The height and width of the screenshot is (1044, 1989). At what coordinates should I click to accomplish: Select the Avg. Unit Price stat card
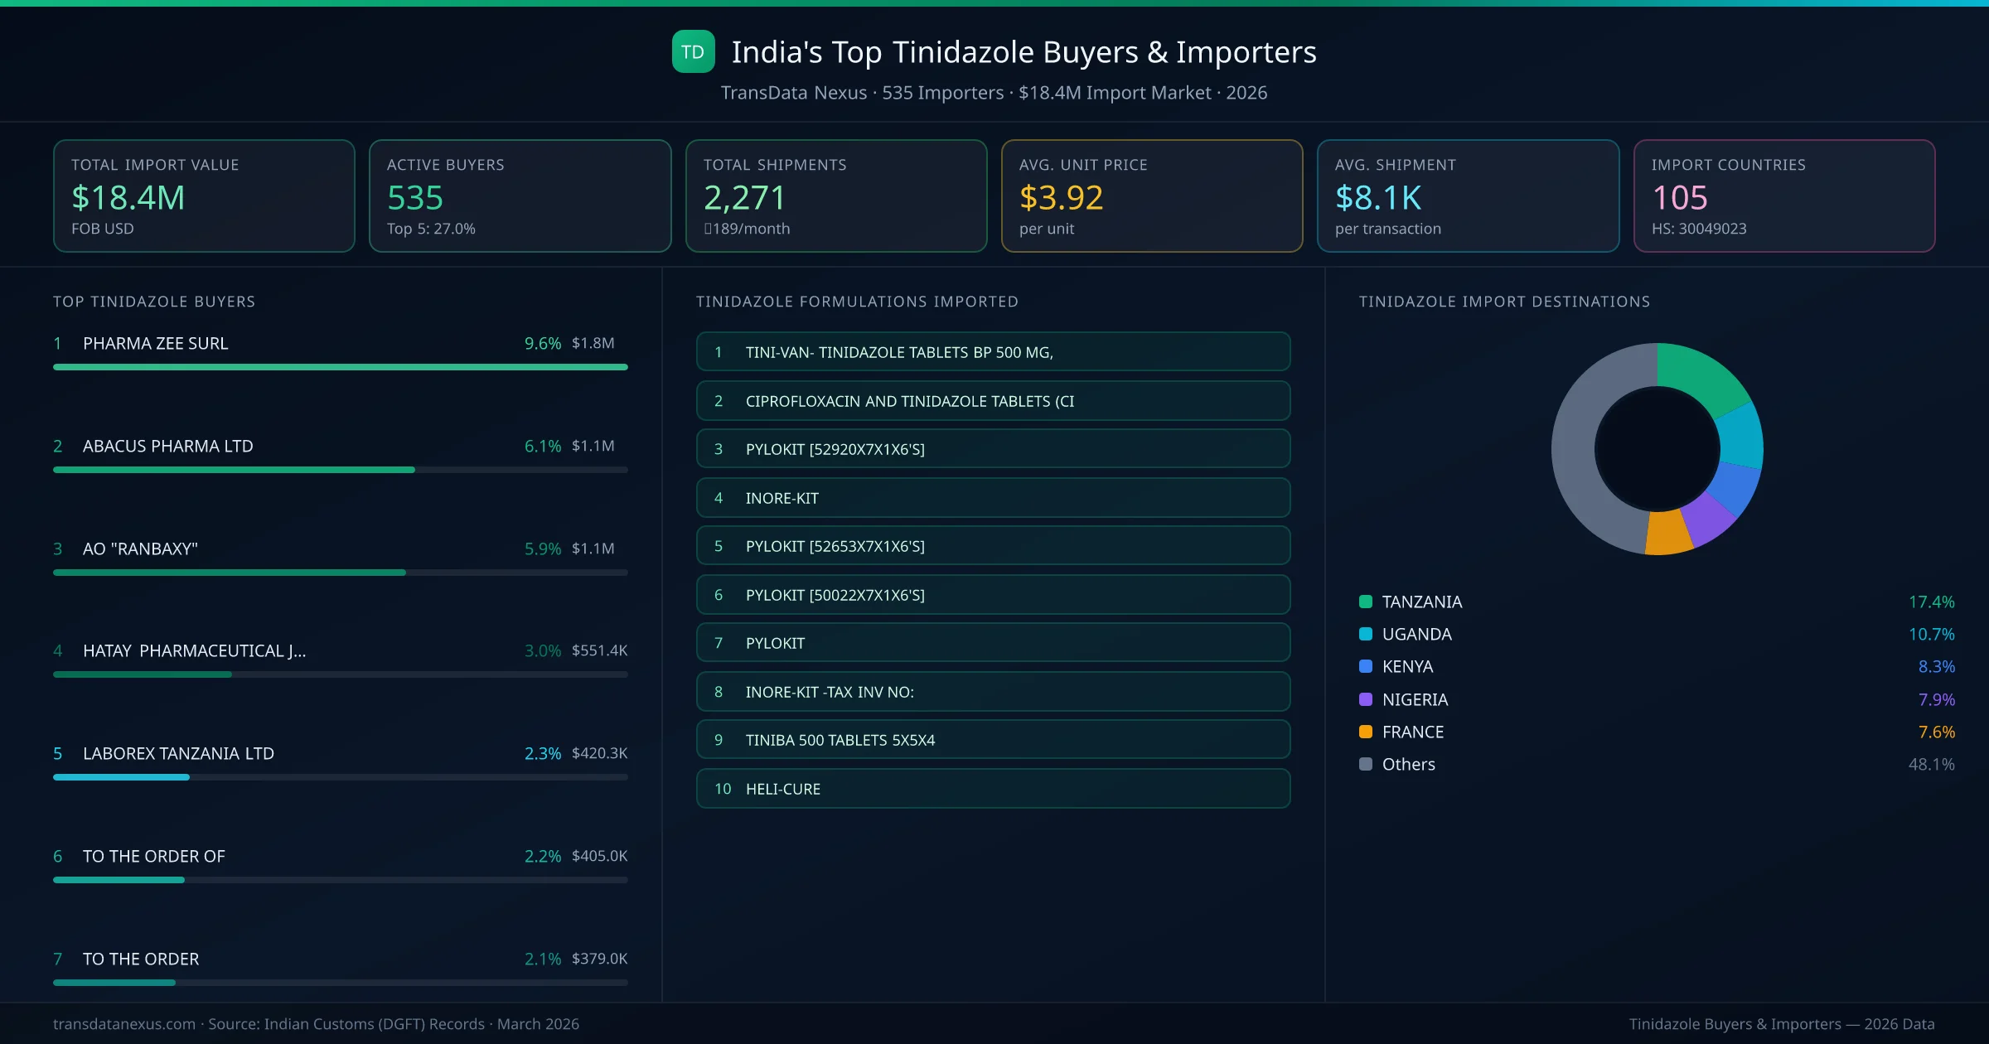click(x=1152, y=196)
